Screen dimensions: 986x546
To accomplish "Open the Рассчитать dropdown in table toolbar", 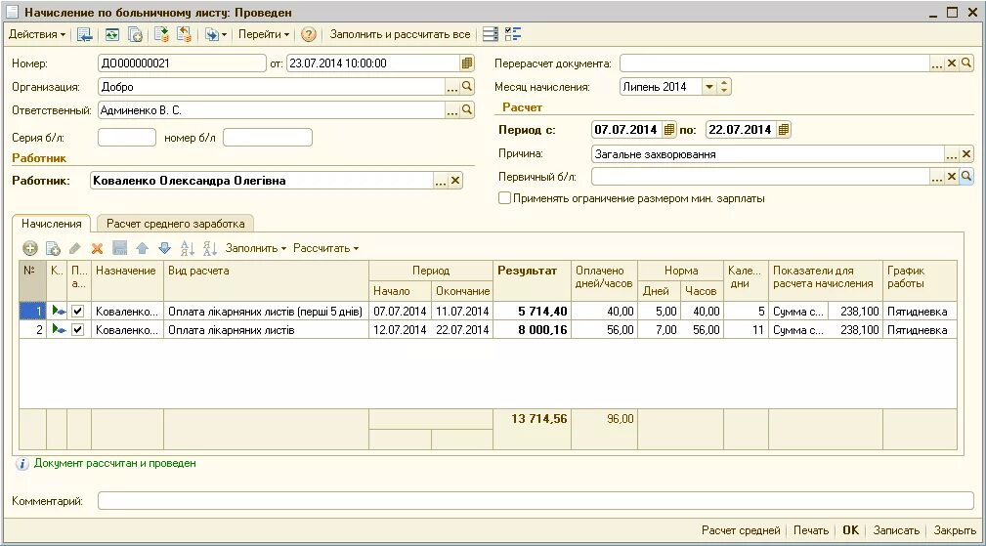I will click(325, 248).
